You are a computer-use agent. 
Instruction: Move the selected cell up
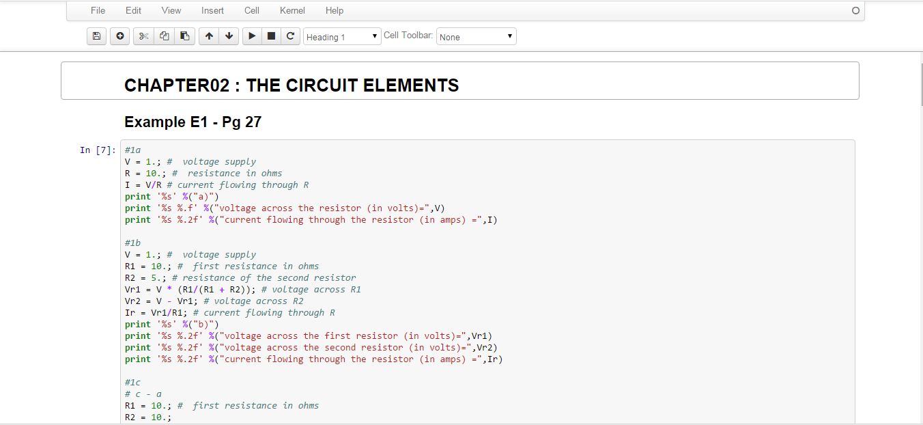click(209, 36)
